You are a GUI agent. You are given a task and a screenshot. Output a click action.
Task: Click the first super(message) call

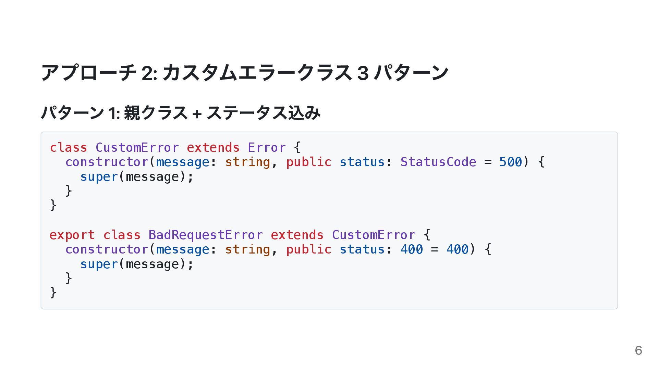pos(137,177)
